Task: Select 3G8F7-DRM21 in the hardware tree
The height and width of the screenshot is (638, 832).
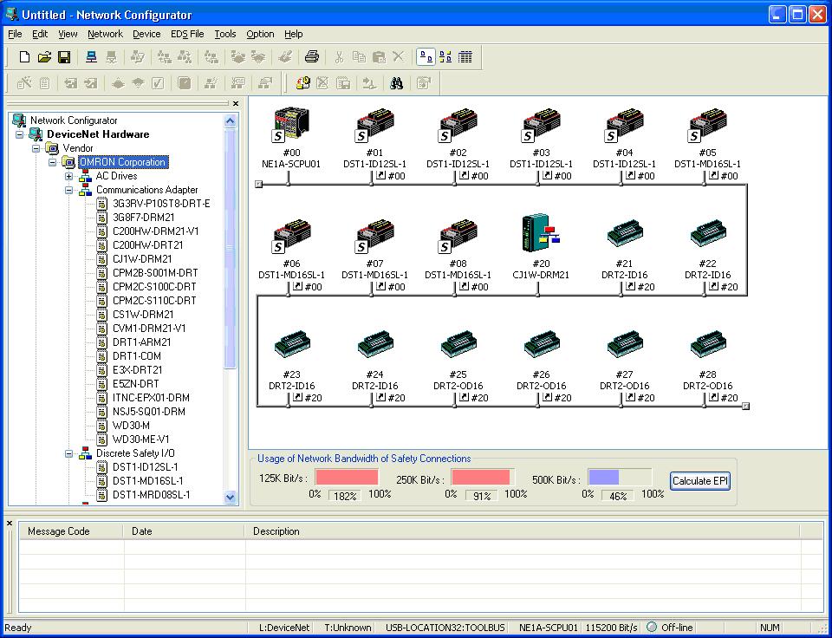Action: (143, 217)
